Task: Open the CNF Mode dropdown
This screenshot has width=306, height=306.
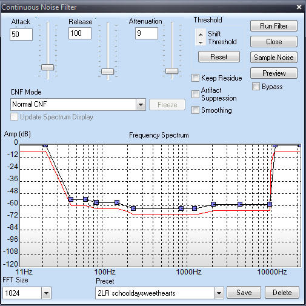Action: [x=141, y=105]
